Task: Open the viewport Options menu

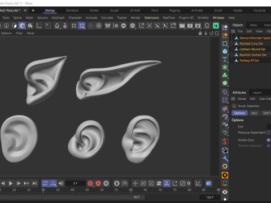Action: 6,33
